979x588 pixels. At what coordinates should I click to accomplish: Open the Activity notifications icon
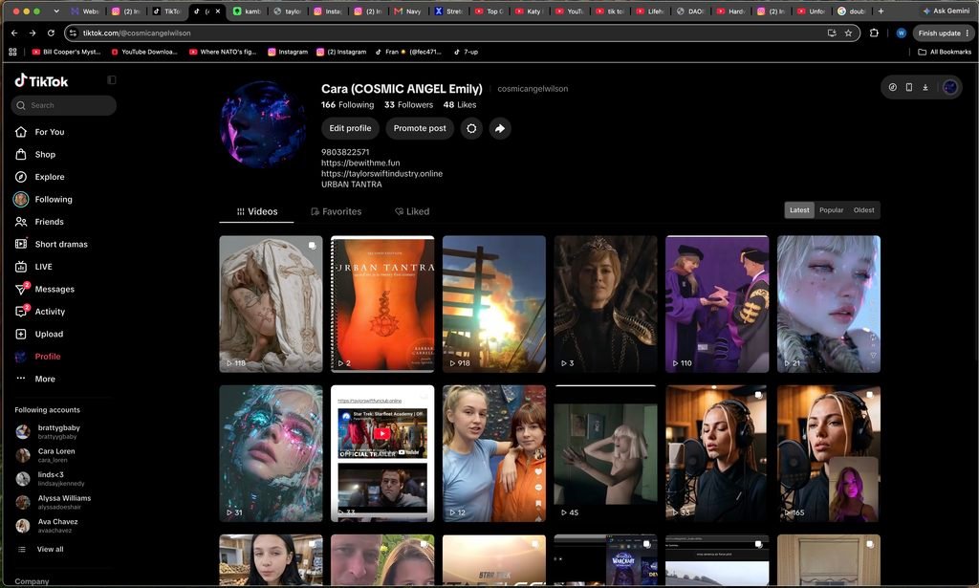(x=21, y=312)
